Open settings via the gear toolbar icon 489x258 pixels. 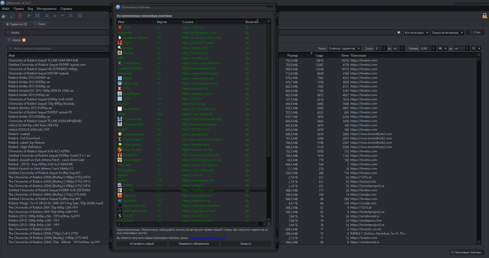80,16
